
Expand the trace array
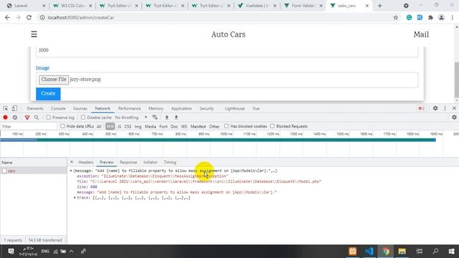click(75, 198)
